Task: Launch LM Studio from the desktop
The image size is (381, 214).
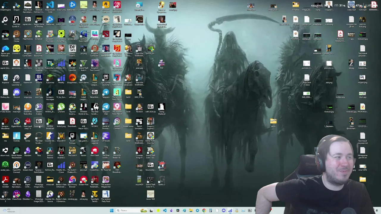Action: point(106,136)
